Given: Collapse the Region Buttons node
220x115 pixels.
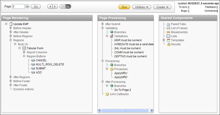Looking at the screenshot, I should tap(24, 56).
